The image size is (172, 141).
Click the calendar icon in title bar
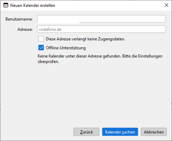(x=6, y=5)
